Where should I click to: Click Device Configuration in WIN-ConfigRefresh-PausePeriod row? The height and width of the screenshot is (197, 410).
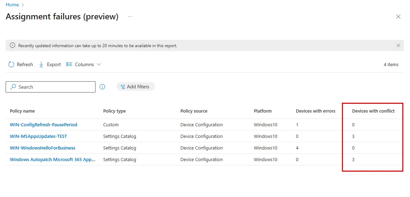pyautogui.click(x=201, y=125)
